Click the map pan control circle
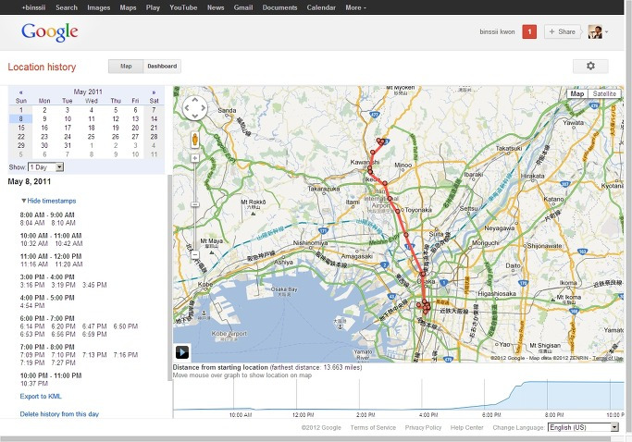Viewport: 632px width, 442px height. (x=195, y=108)
